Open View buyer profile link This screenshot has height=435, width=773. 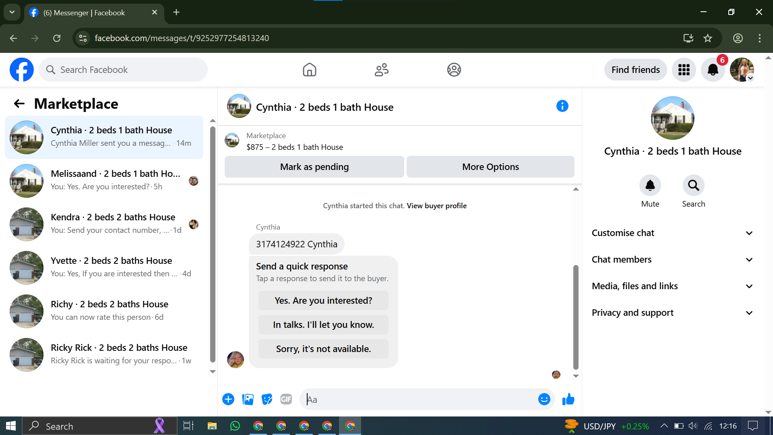coord(436,206)
